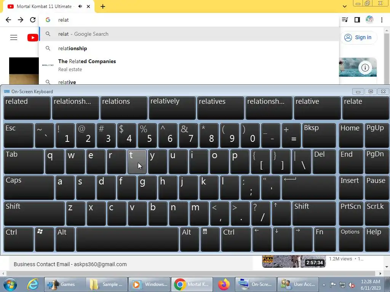This screenshot has height=292, width=390.
Task: Toggle the left Ctrl key
Action: [19, 240]
